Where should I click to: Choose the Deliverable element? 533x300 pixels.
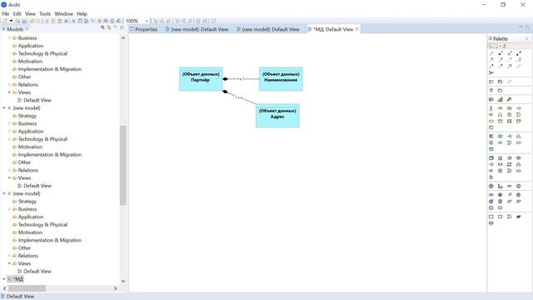pyautogui.click(x=501, y=217)
